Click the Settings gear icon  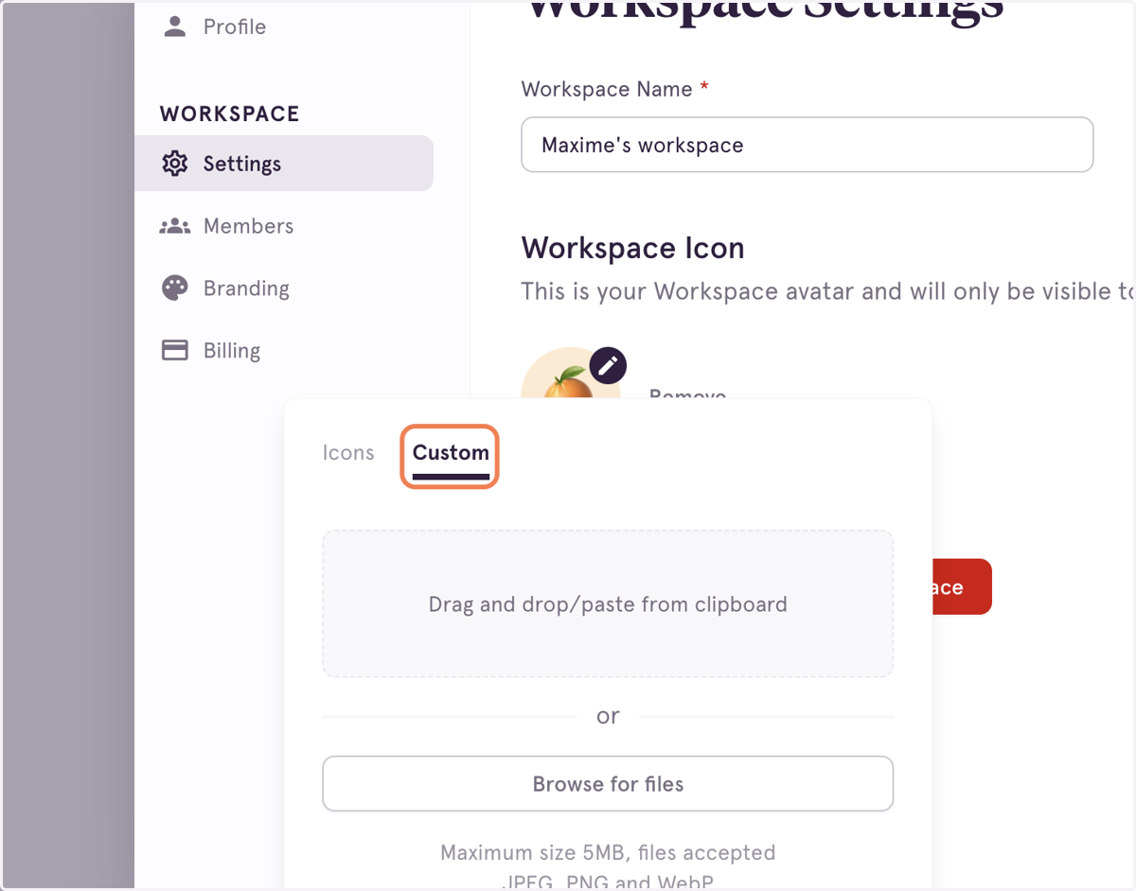(175, 164)
